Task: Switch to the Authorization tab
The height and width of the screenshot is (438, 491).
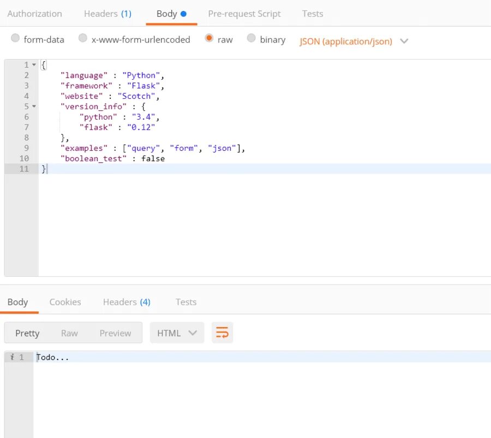Action: (x=35, y=14)
